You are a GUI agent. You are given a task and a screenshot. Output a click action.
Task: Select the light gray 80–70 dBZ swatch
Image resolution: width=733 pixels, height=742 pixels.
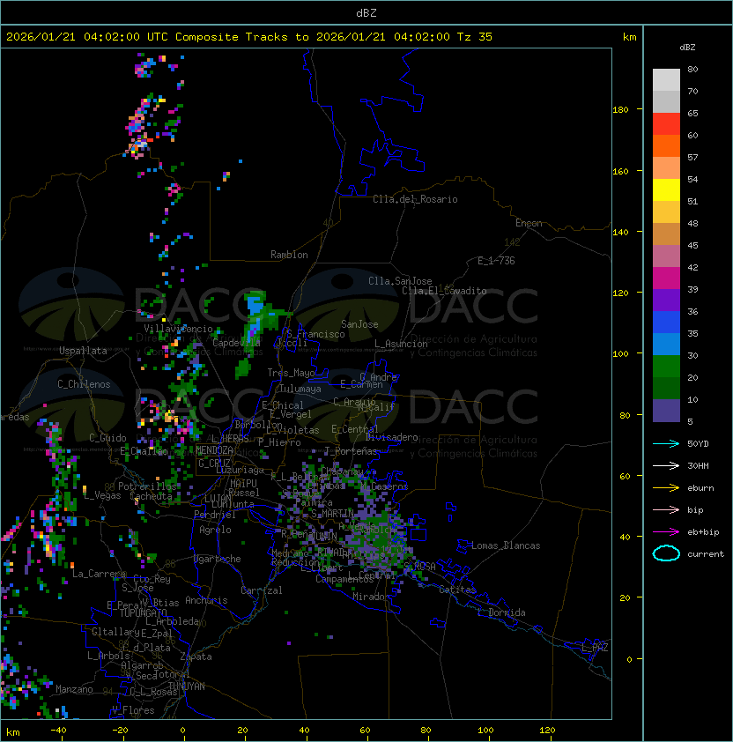pos(666,80)
